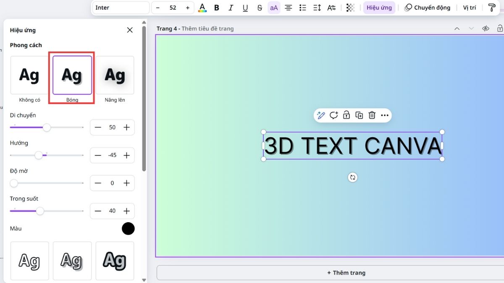The height and width of the screenshot is (283, 504).
Task: Adjust the Trong suốt slider handle
Action: (x=40, y=211)
